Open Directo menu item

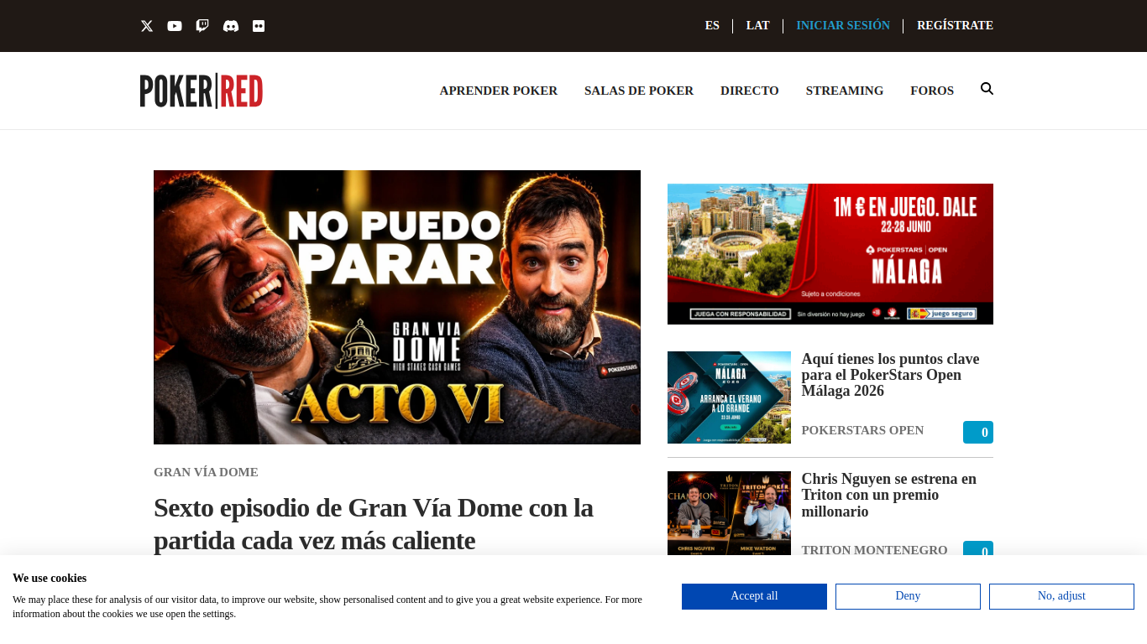(750, 91)
